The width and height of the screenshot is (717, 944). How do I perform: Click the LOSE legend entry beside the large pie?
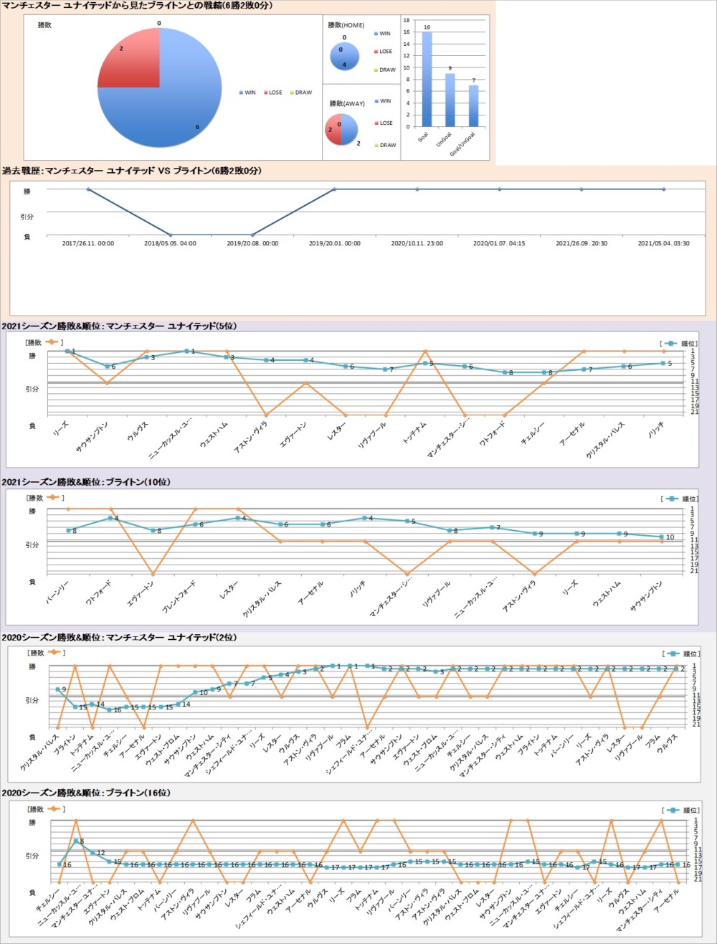click(x=272, y=93)
